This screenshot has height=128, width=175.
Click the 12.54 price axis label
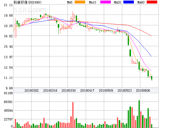[x=8, y=67]
